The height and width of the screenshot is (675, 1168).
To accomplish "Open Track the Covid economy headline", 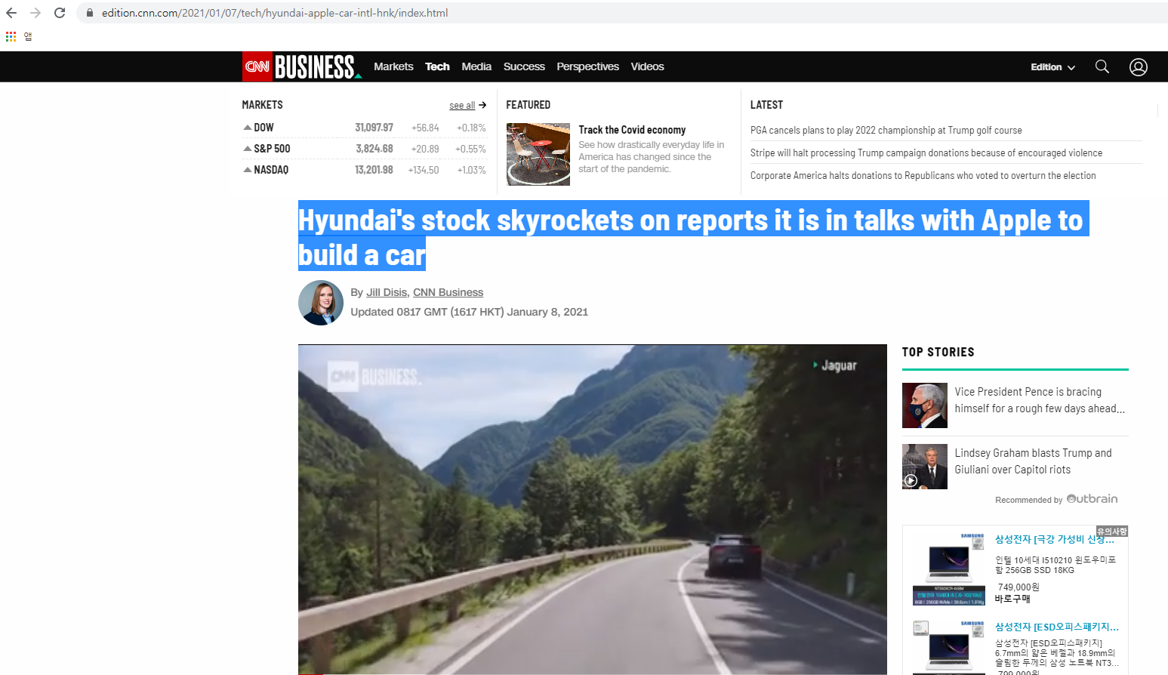I will coord(632,130).
